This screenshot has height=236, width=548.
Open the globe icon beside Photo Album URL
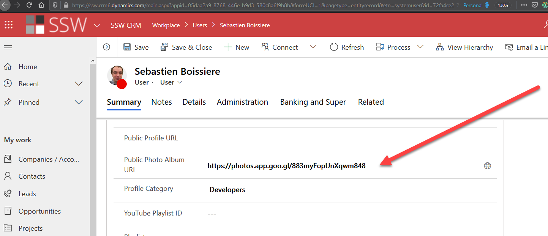pos(487,165)
